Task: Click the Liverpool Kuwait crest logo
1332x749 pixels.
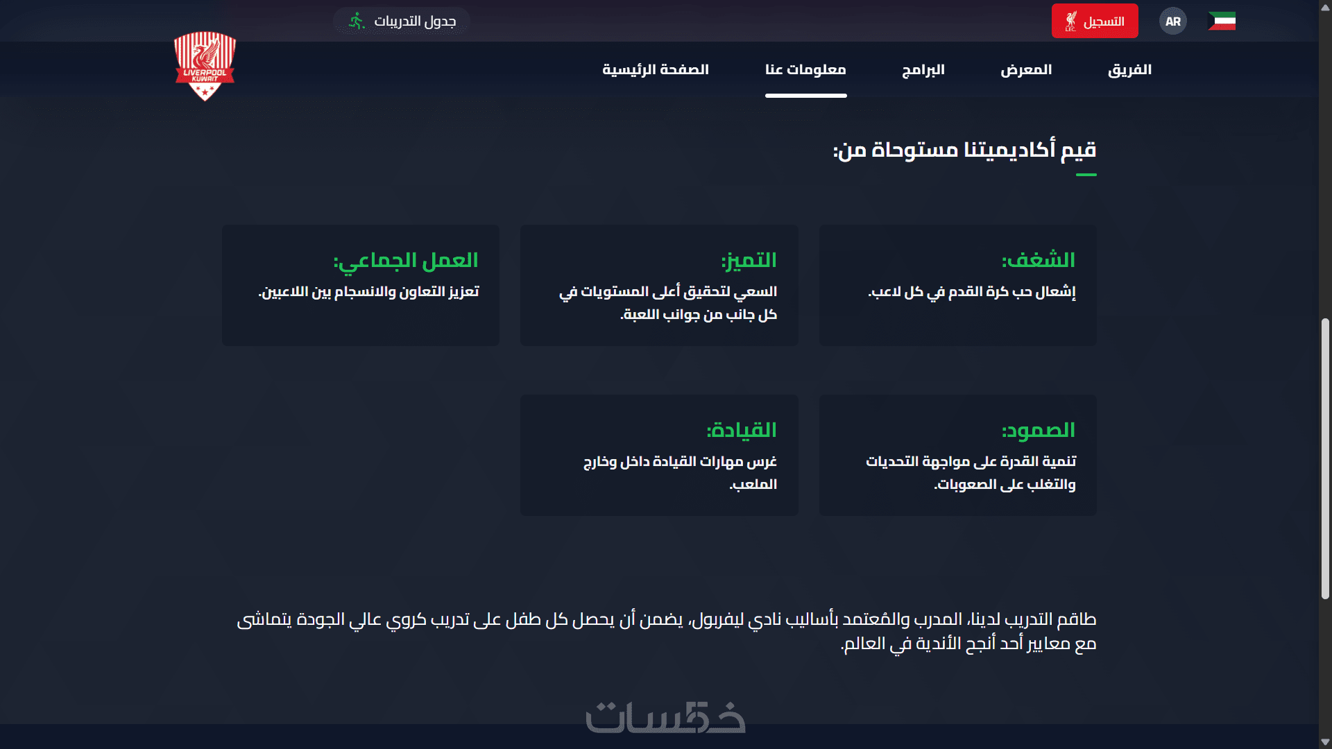Action: coord(205,66)
